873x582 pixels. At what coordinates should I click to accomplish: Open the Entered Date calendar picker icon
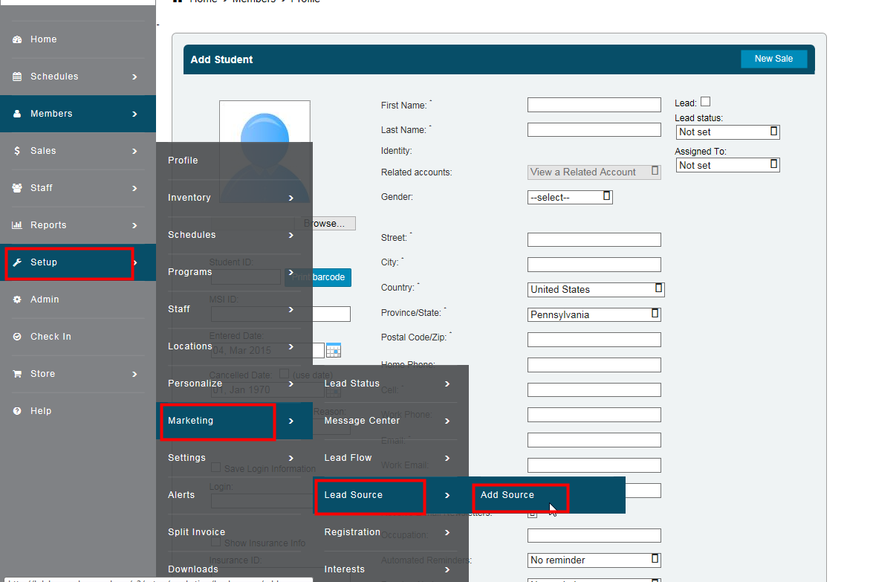pos(334,350)
